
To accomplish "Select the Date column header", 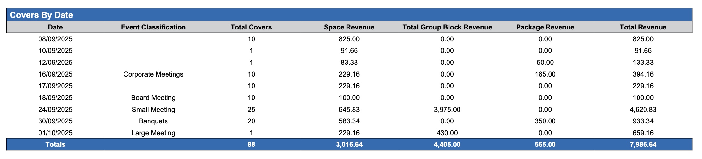I will (x=55, y=27).
